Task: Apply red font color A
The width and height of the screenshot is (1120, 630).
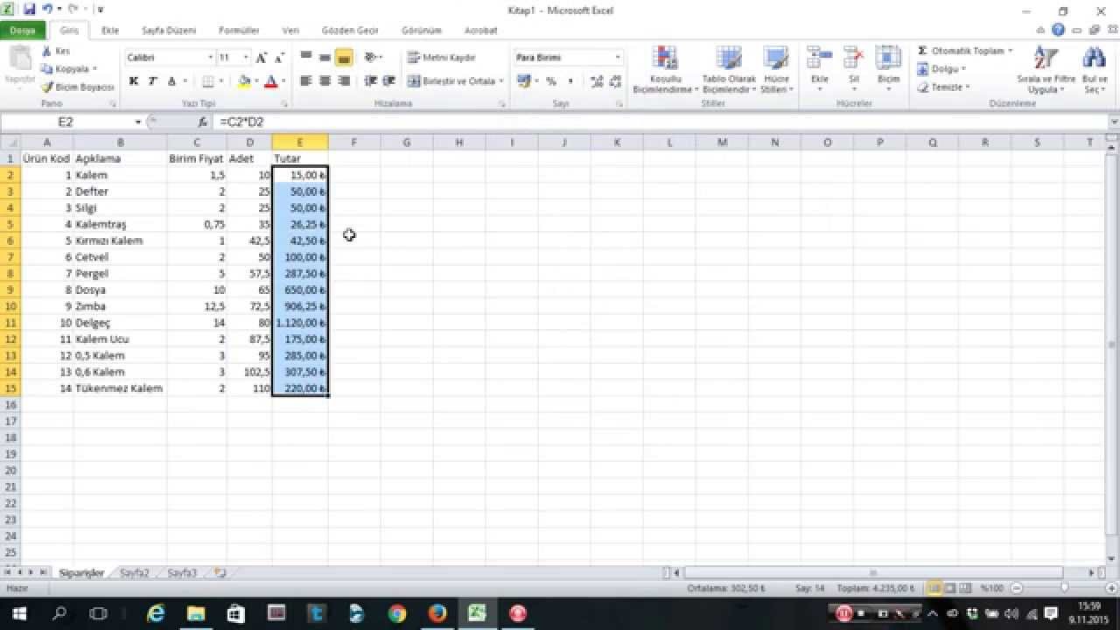Action: point(271,80)
